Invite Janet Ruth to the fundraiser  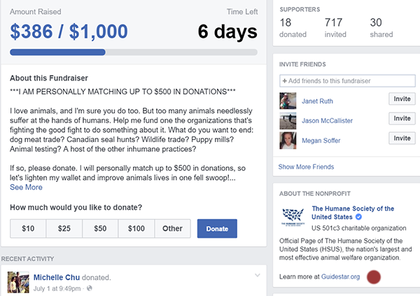click(402, 99)
